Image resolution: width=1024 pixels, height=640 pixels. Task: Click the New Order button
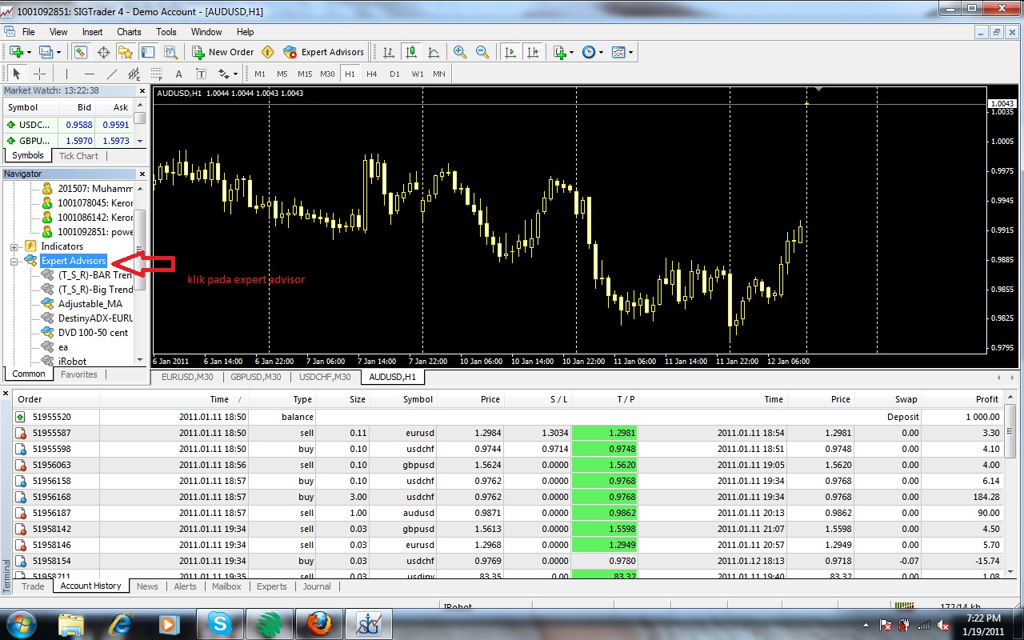[222, 52]
